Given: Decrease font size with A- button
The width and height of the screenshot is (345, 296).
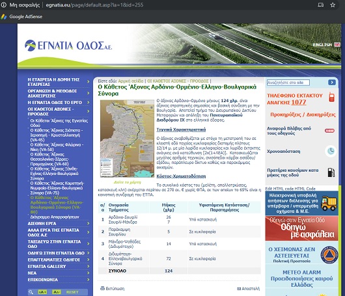Looking at the screenshot, I should tap(57, 292).
